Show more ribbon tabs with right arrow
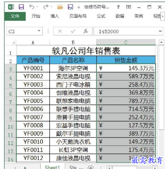 click(x=163, y=16)
